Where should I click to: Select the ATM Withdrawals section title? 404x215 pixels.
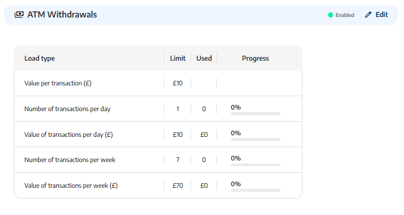pyautogui.click(x=62, y=14)
